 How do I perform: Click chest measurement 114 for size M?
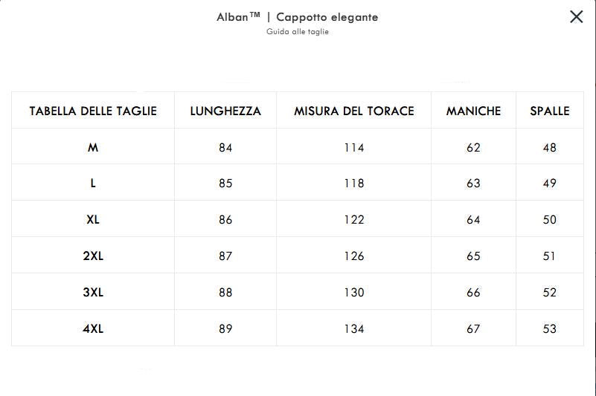[354, 148]
